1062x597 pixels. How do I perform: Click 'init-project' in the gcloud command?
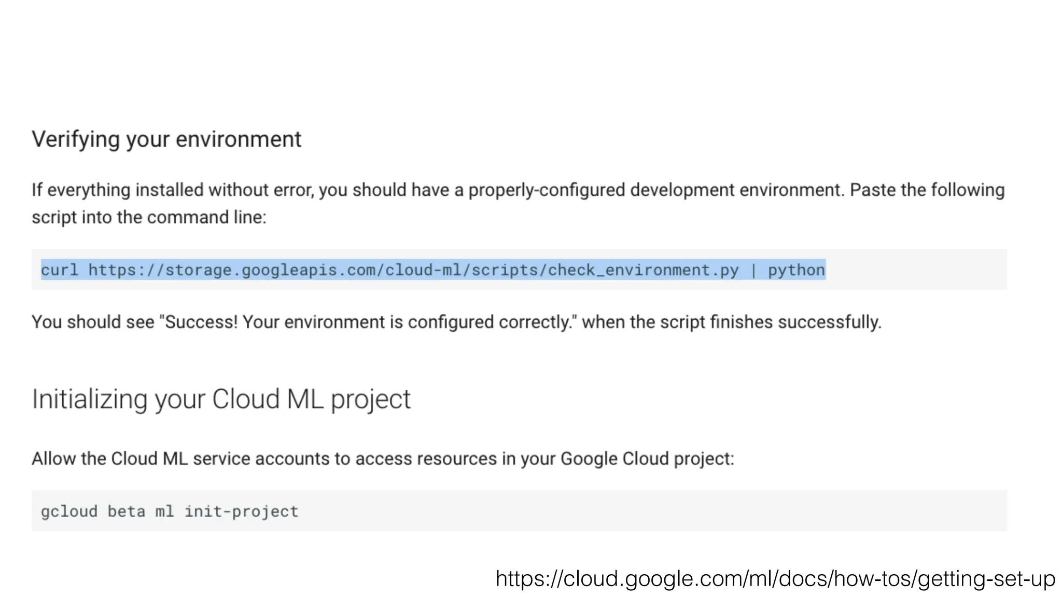[x=241, y=511]
